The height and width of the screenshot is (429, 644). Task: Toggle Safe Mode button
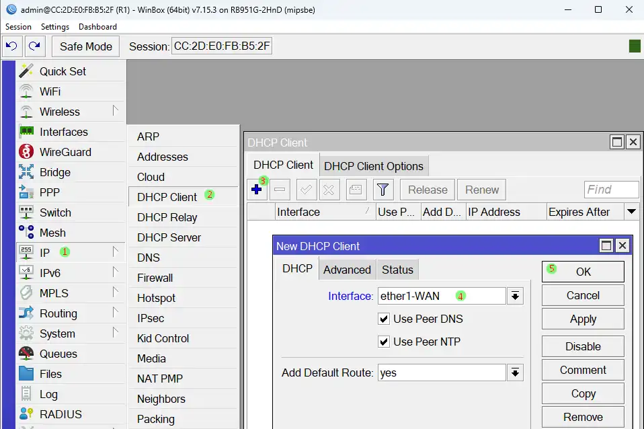[x=85, y=46]
